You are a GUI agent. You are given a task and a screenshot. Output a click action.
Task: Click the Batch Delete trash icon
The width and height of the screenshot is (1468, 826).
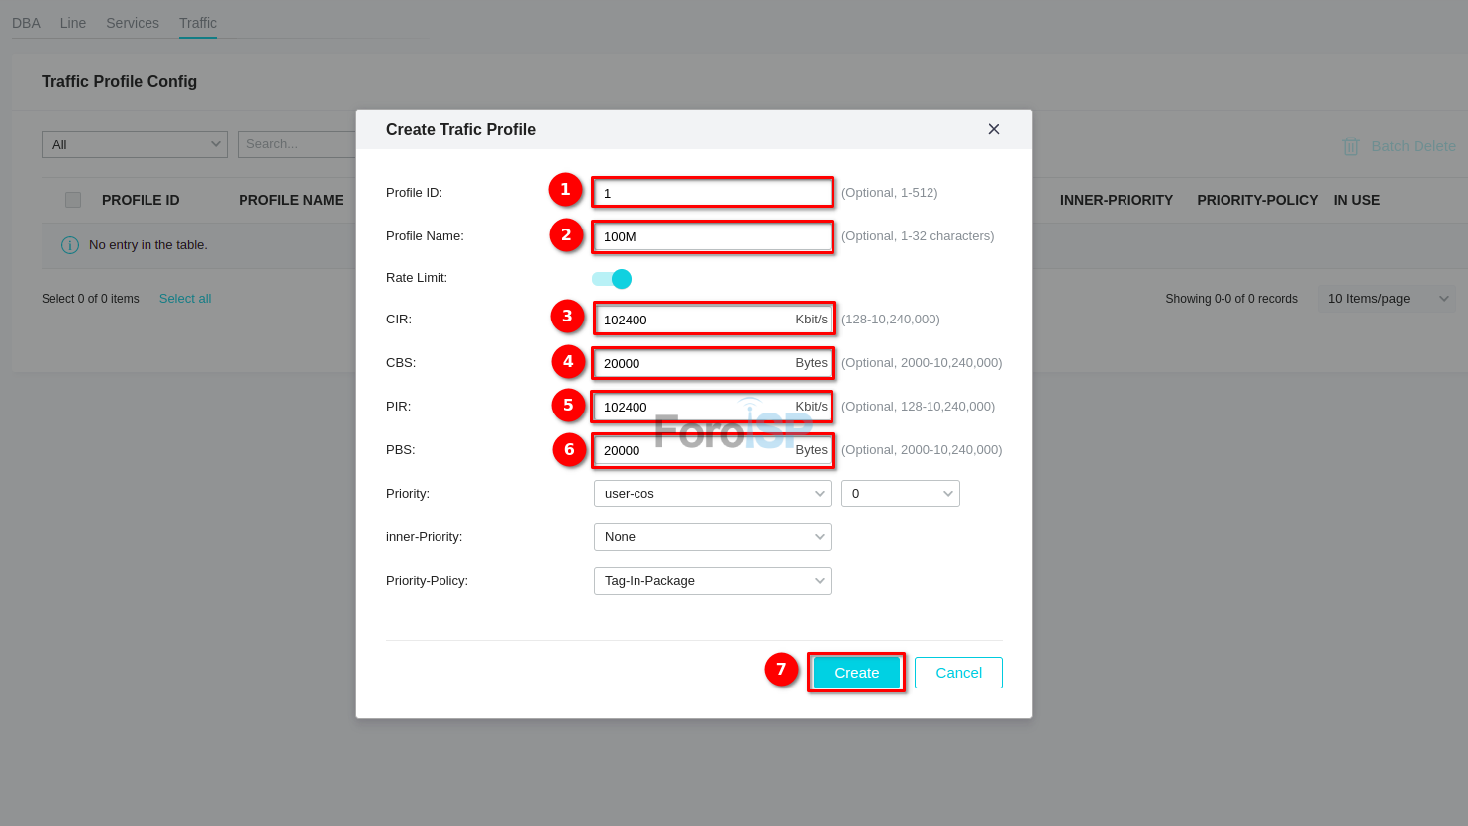coord(1350,146)
